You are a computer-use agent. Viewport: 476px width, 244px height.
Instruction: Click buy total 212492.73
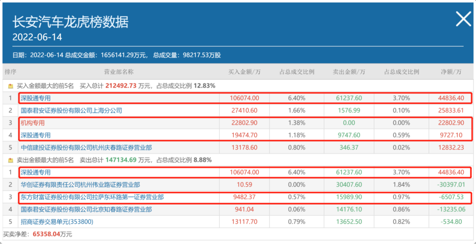tap(121, 86)
